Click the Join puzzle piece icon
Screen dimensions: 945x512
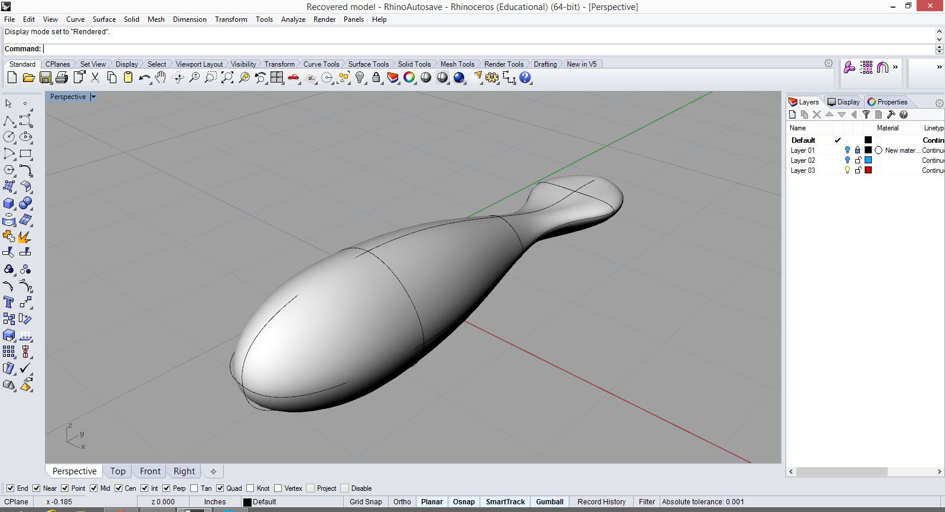(x=9, y=237)
